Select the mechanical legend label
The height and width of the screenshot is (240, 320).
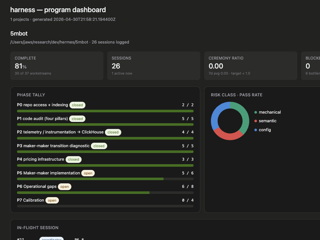click(x=270, y=112)
